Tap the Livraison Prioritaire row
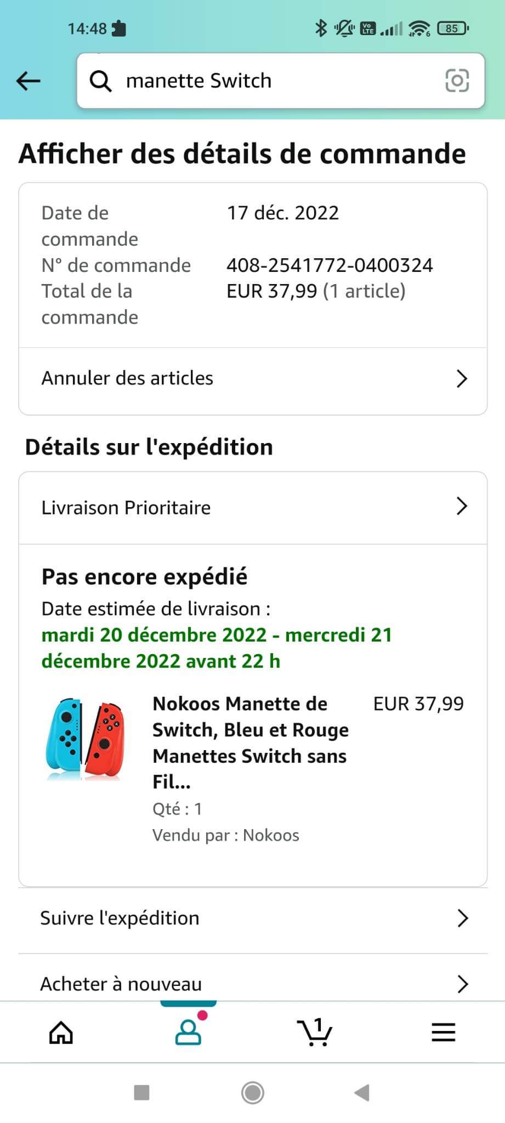 coord(127,508)
